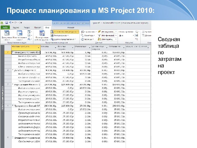Switch to the Задача ribbon tab
Screen dimensions: 197x148
pyautogui.click(x=16, y=27)
